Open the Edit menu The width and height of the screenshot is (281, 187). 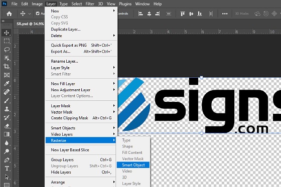click(x=25, y=4)
